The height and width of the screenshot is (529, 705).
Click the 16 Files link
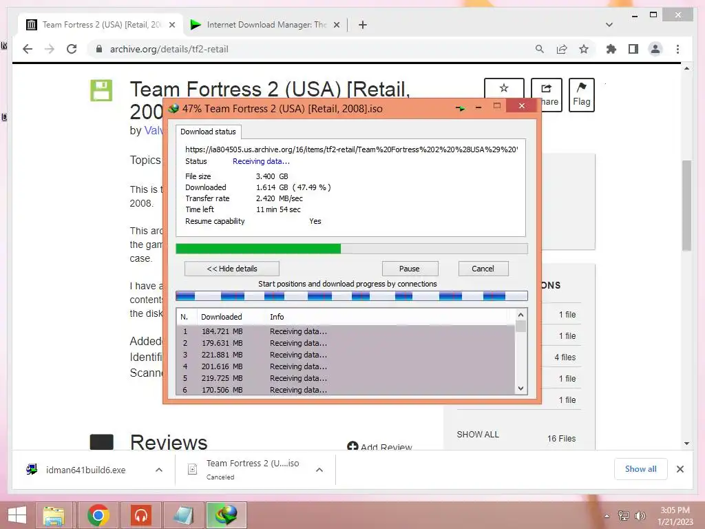tap(561, 438)
